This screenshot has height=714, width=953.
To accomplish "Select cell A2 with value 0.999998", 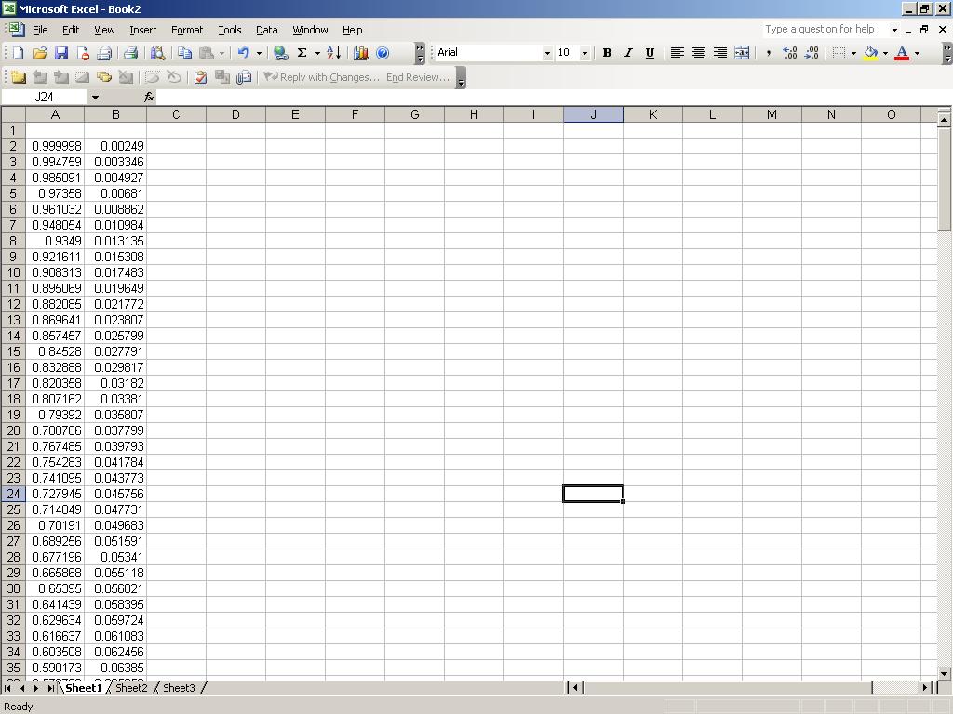I will click(55, 146).
